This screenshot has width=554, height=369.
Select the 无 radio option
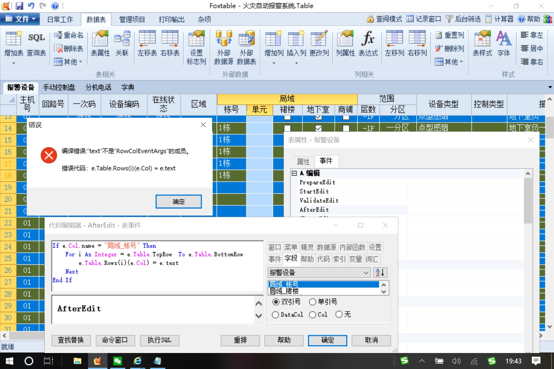pyautogui.click(x=343, y=315)
